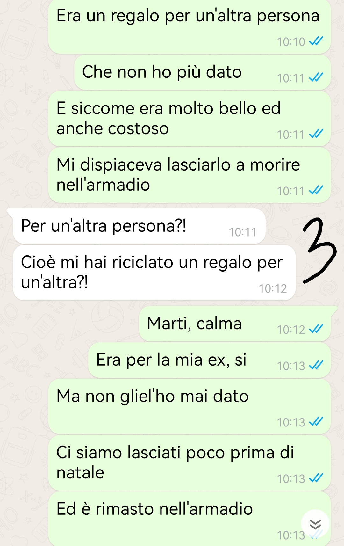Screen dimensions: 344x546
Task: Tap the 'Era per la mia ex, si' bubble
Action: 209,360
